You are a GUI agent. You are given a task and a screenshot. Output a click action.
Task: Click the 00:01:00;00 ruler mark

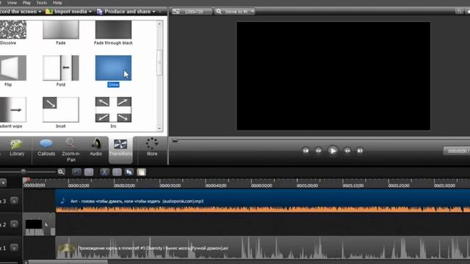[x=307, y=186]
